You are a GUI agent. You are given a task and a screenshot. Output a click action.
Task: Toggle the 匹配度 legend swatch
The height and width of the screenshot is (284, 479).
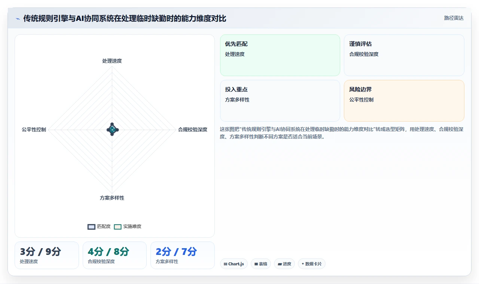pos(91,227)
